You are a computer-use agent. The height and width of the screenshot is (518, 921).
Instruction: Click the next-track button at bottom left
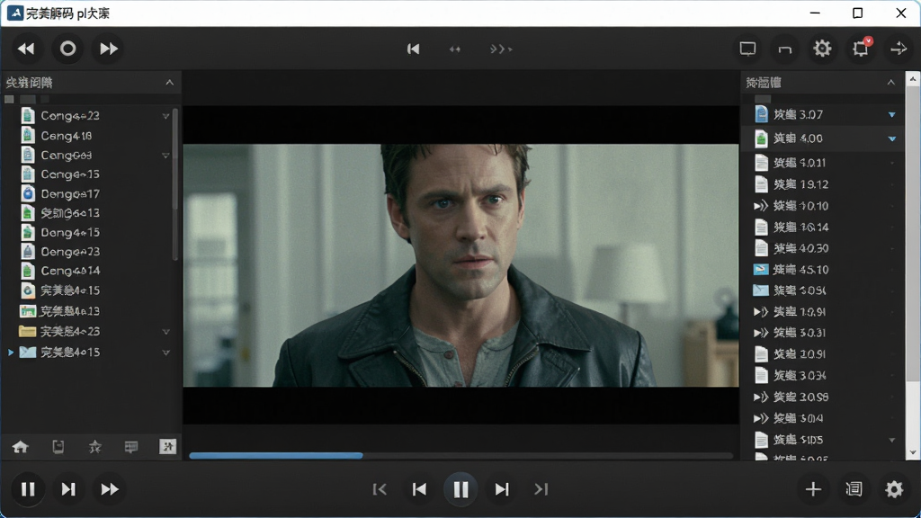click(68, 489)
